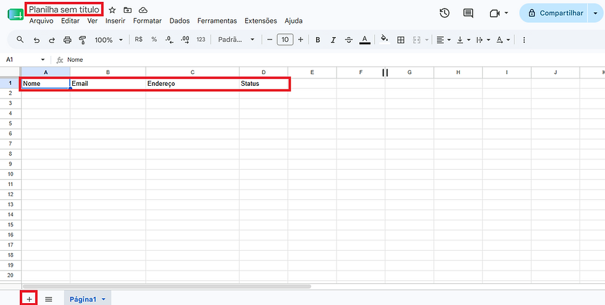Open more number formats 123
This screenshot has height=305, width=605.
(x=201, y=40)
